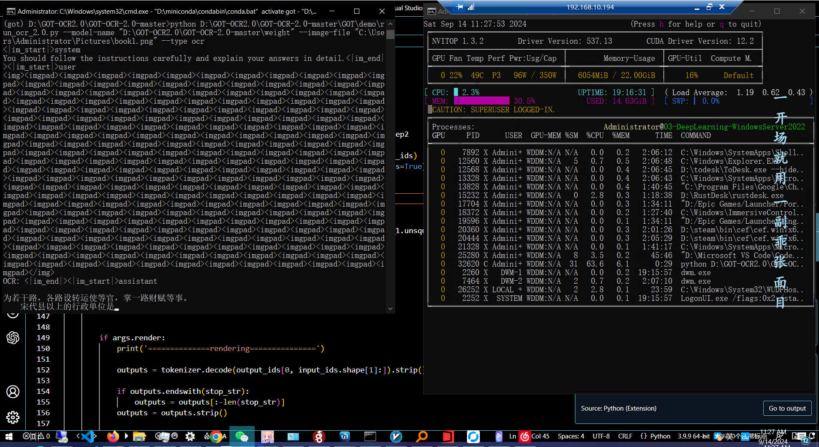This screenshot has width=819, height=447.
Task: Show connection signal info on remote bar
Action: tap(471, 7)
